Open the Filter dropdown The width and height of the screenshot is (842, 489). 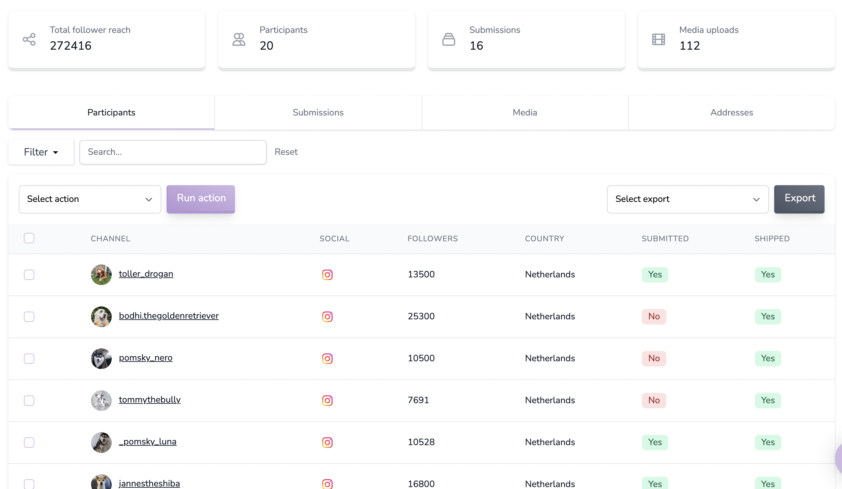click(x=41, y=152)
